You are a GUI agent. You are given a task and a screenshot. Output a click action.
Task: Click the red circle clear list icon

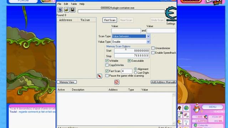[x=116, y=82]
